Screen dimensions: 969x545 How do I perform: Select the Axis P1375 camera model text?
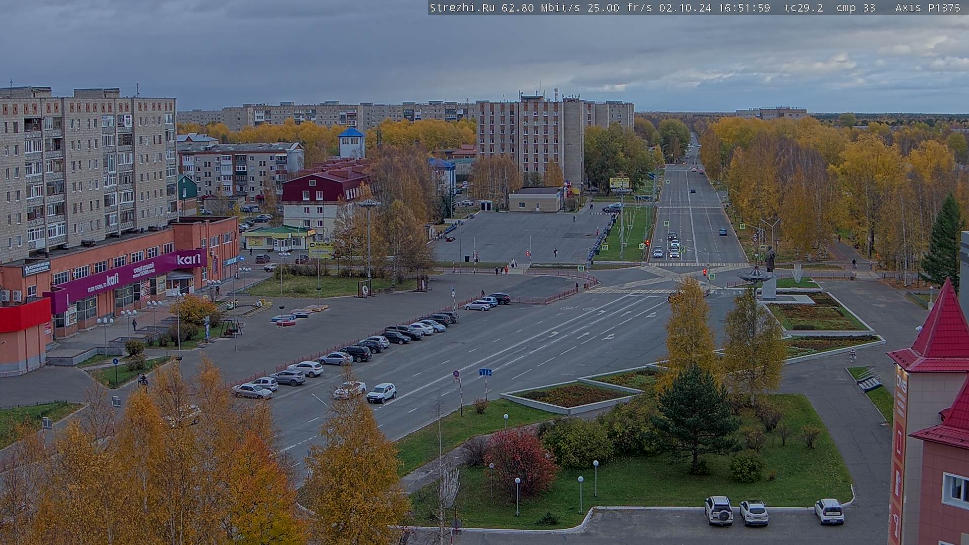(928, 8)
